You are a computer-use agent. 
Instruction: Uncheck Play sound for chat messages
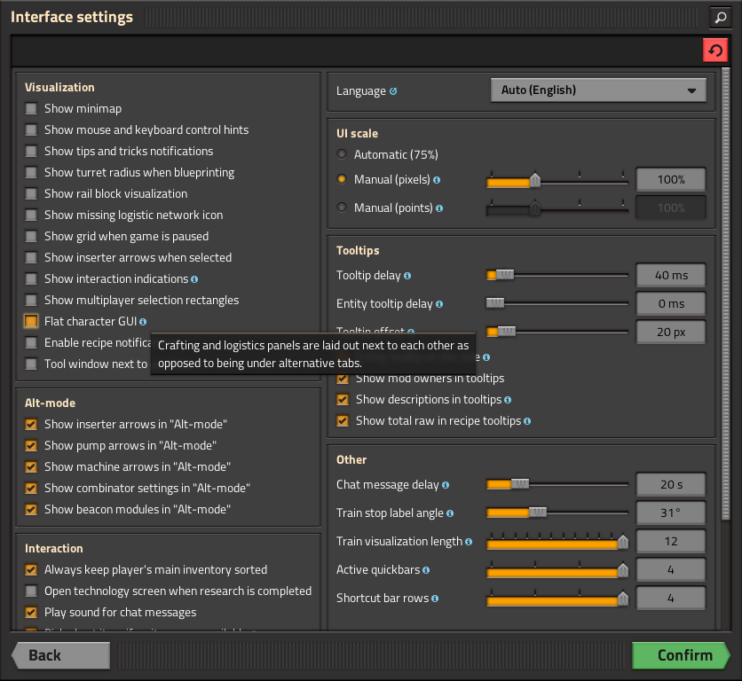[x=31, y=613]
